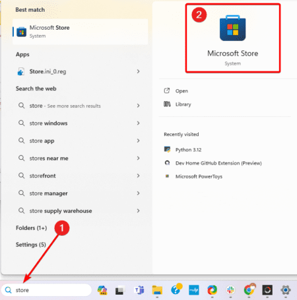
Task: Click search icon beside 'store - See more'
Action: tap(21, 106)
